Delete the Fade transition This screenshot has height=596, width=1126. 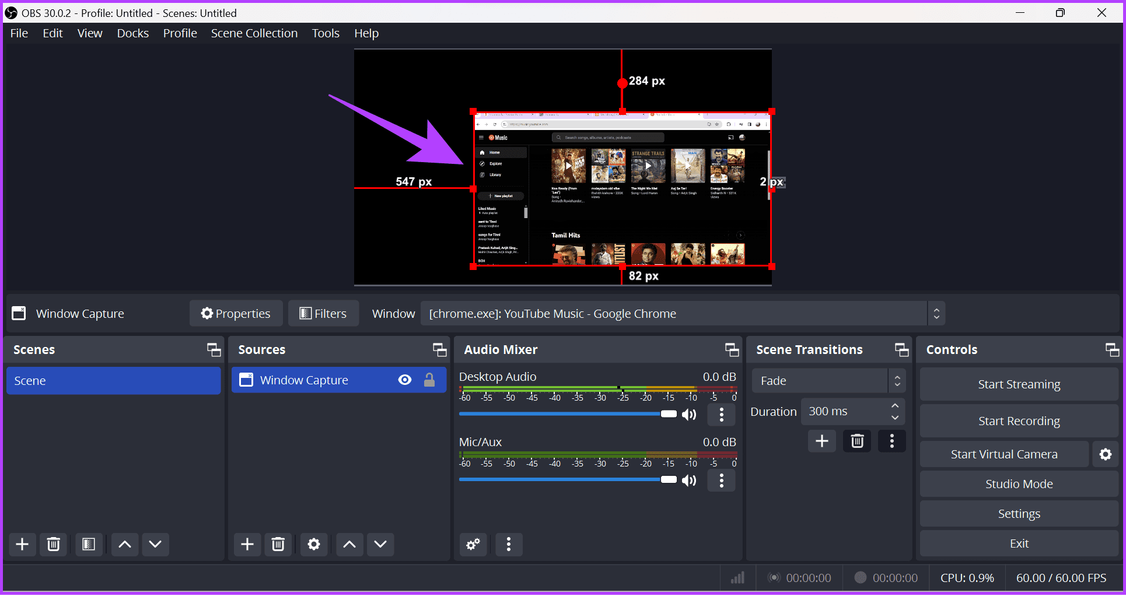pos(856,441)
